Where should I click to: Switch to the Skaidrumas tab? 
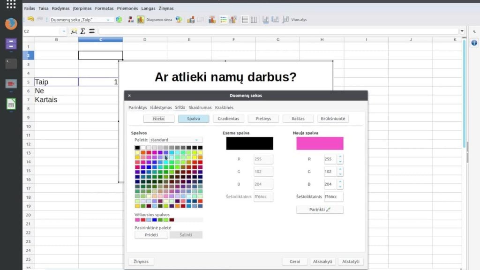tap(200, 107)
